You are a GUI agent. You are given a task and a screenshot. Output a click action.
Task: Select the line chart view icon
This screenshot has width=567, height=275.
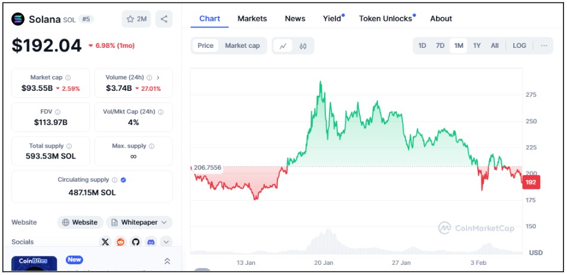(283, 46)
